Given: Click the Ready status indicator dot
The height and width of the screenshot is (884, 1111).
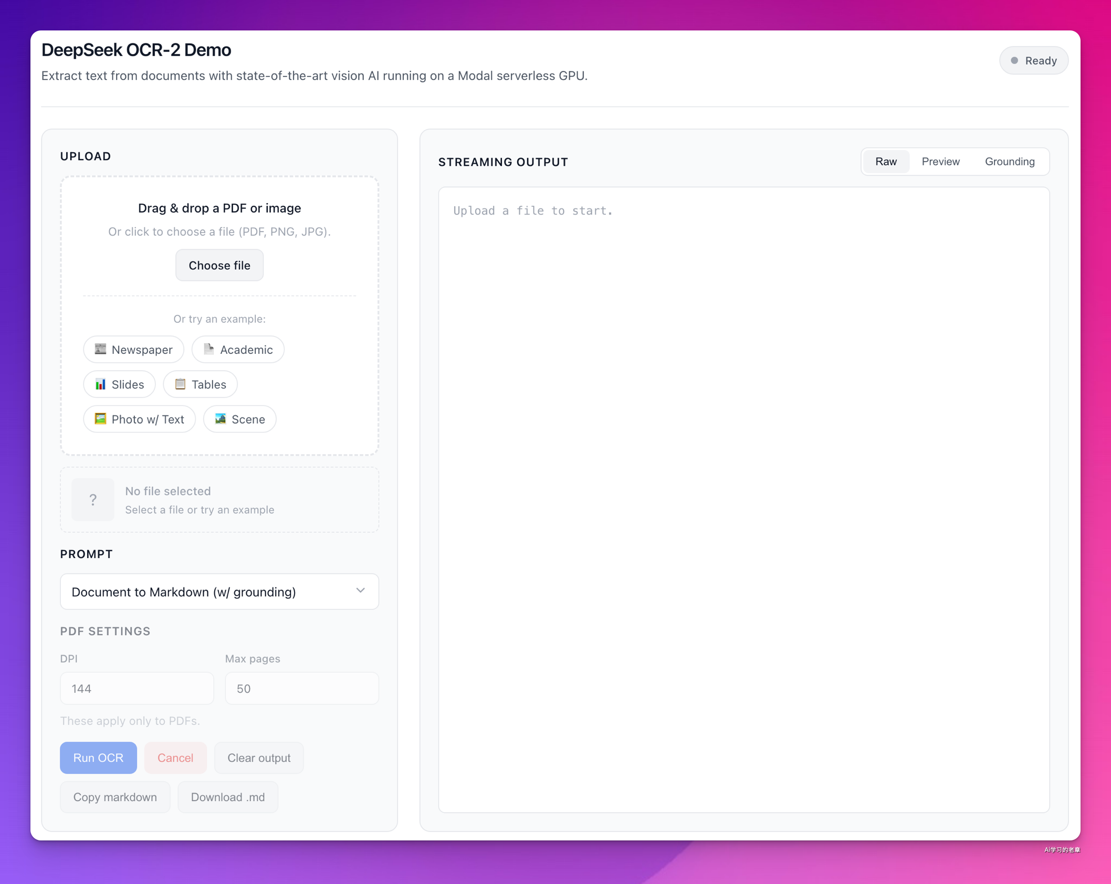Looking at the screenshot, I should coord(1014,61).
